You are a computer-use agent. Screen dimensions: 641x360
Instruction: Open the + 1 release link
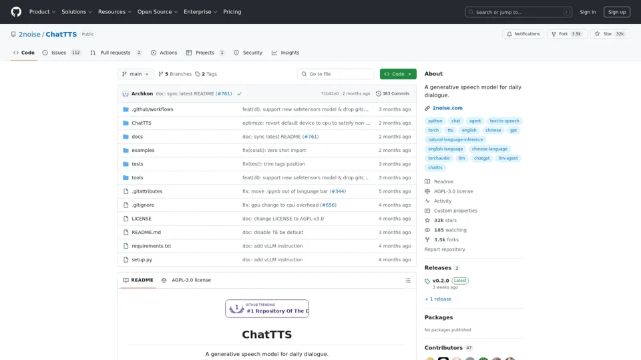438,299
